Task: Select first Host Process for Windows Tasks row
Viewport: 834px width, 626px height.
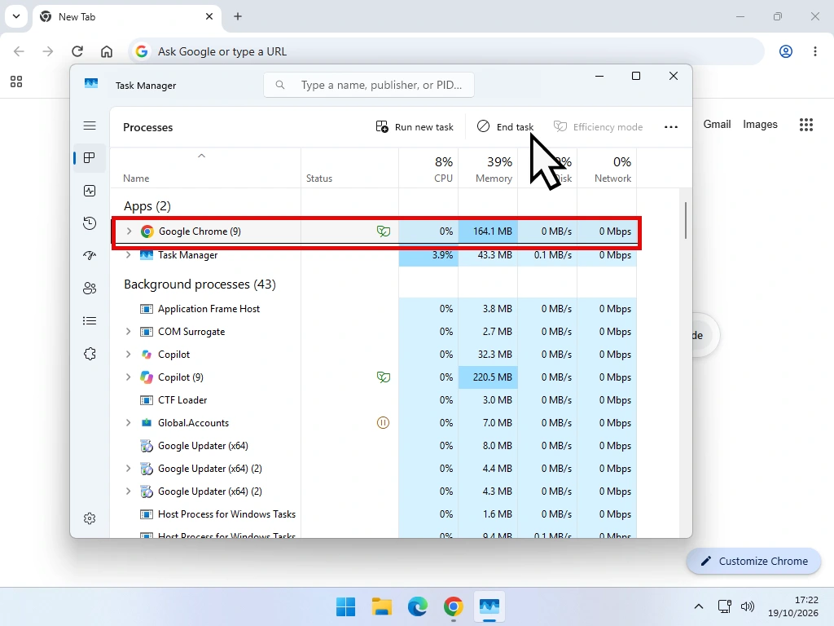Action: 373,514
